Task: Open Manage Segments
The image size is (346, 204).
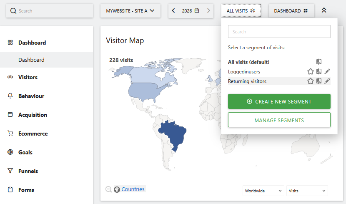Action: click(279, 120)
